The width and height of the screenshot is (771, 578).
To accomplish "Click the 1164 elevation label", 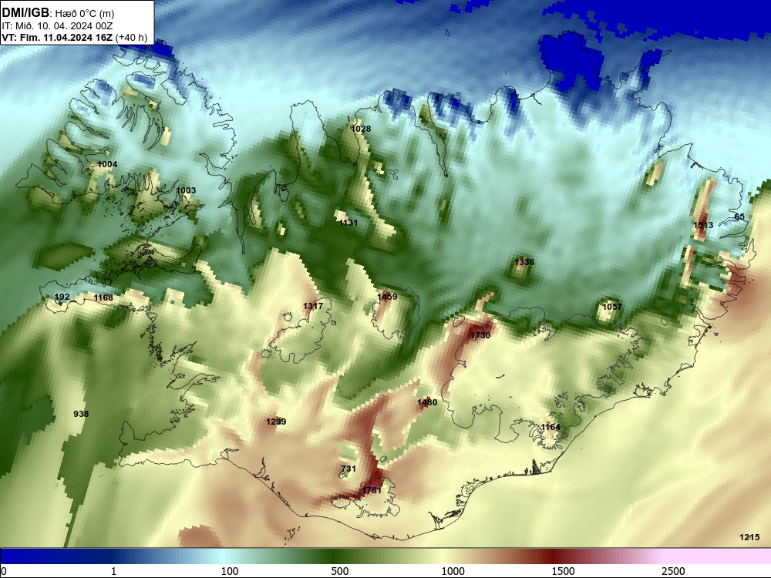I will (550, 427).
